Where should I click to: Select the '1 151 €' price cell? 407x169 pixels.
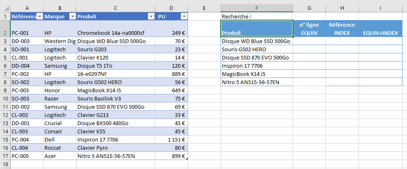point(171,140)
